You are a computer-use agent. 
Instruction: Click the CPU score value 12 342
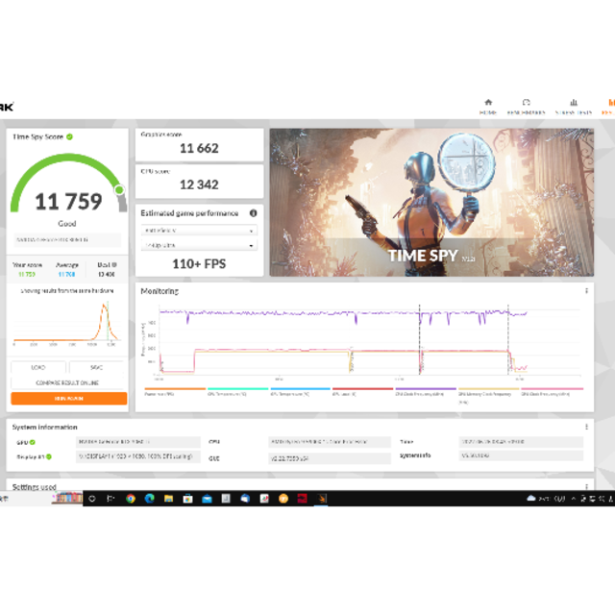pos(199,184)
